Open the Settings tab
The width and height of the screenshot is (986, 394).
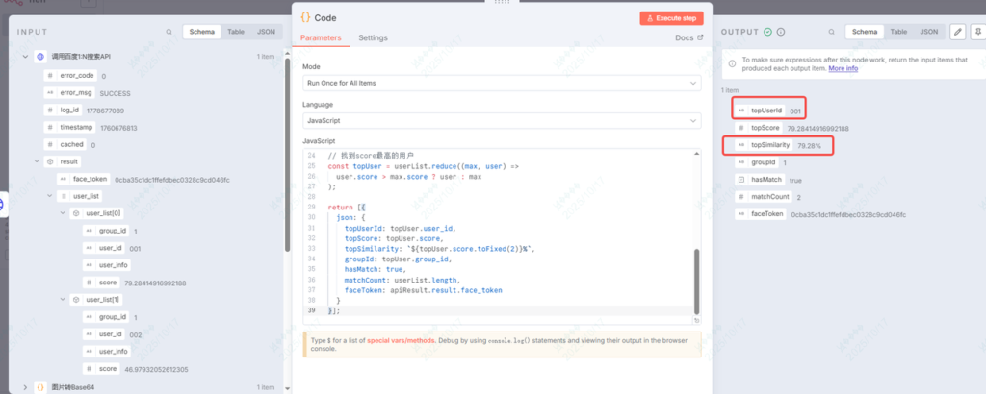pos(373,38)
